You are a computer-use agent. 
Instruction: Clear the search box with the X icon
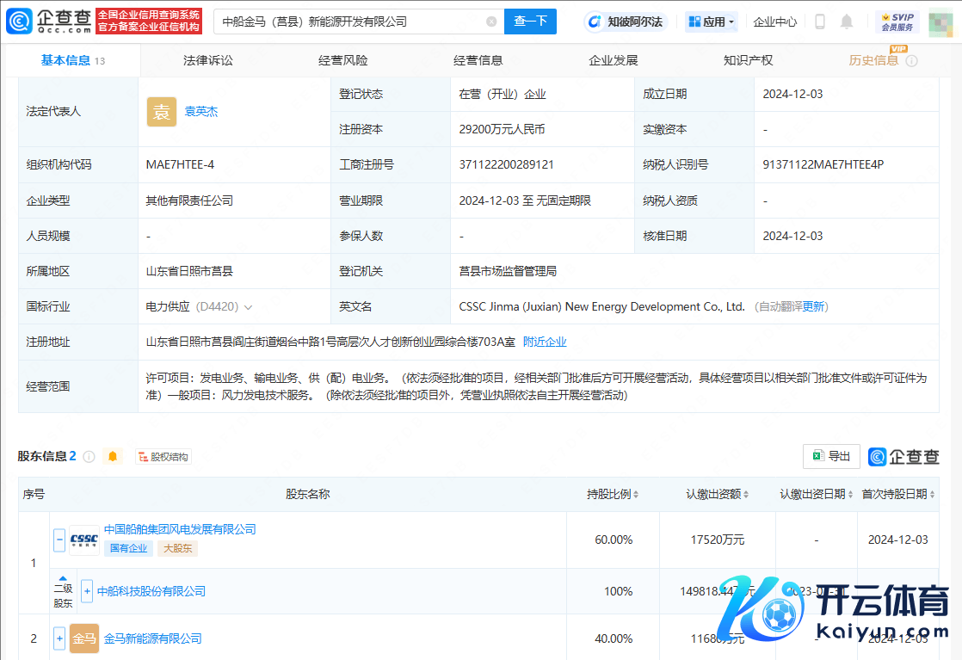491,22
